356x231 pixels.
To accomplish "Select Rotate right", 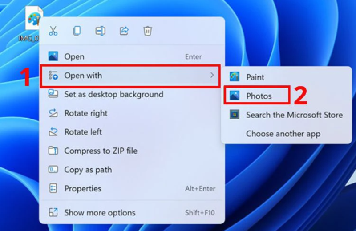I will pyautogui.click(x=132, y=113).
